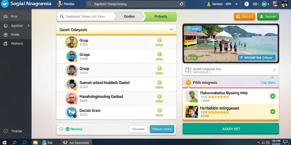The width and height of the screenshot is (291, 145).
Task: Open the Gaseit Oderyasie more options menu
Action: pyautogui.click(x=171, y=29)
